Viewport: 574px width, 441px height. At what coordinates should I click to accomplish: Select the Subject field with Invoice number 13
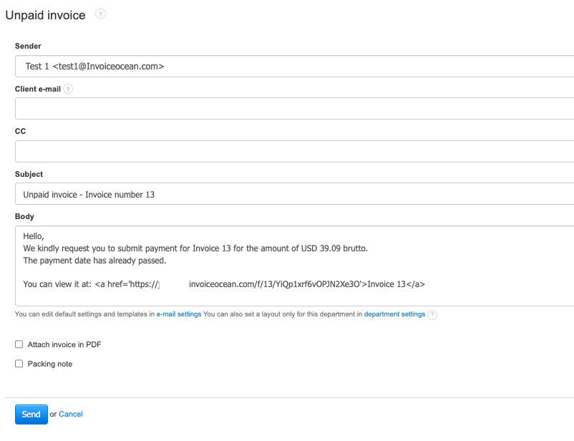(x=294, y=194)
